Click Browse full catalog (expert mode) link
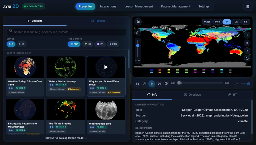Screen dimensions: 256x145 pos(66,138)
